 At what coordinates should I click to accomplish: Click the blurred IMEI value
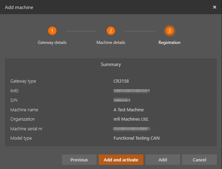tap(131, 91)
